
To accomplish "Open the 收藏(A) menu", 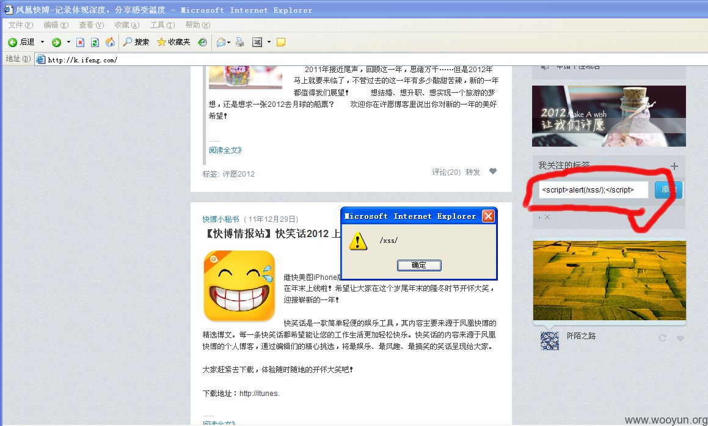I will 127,25.
